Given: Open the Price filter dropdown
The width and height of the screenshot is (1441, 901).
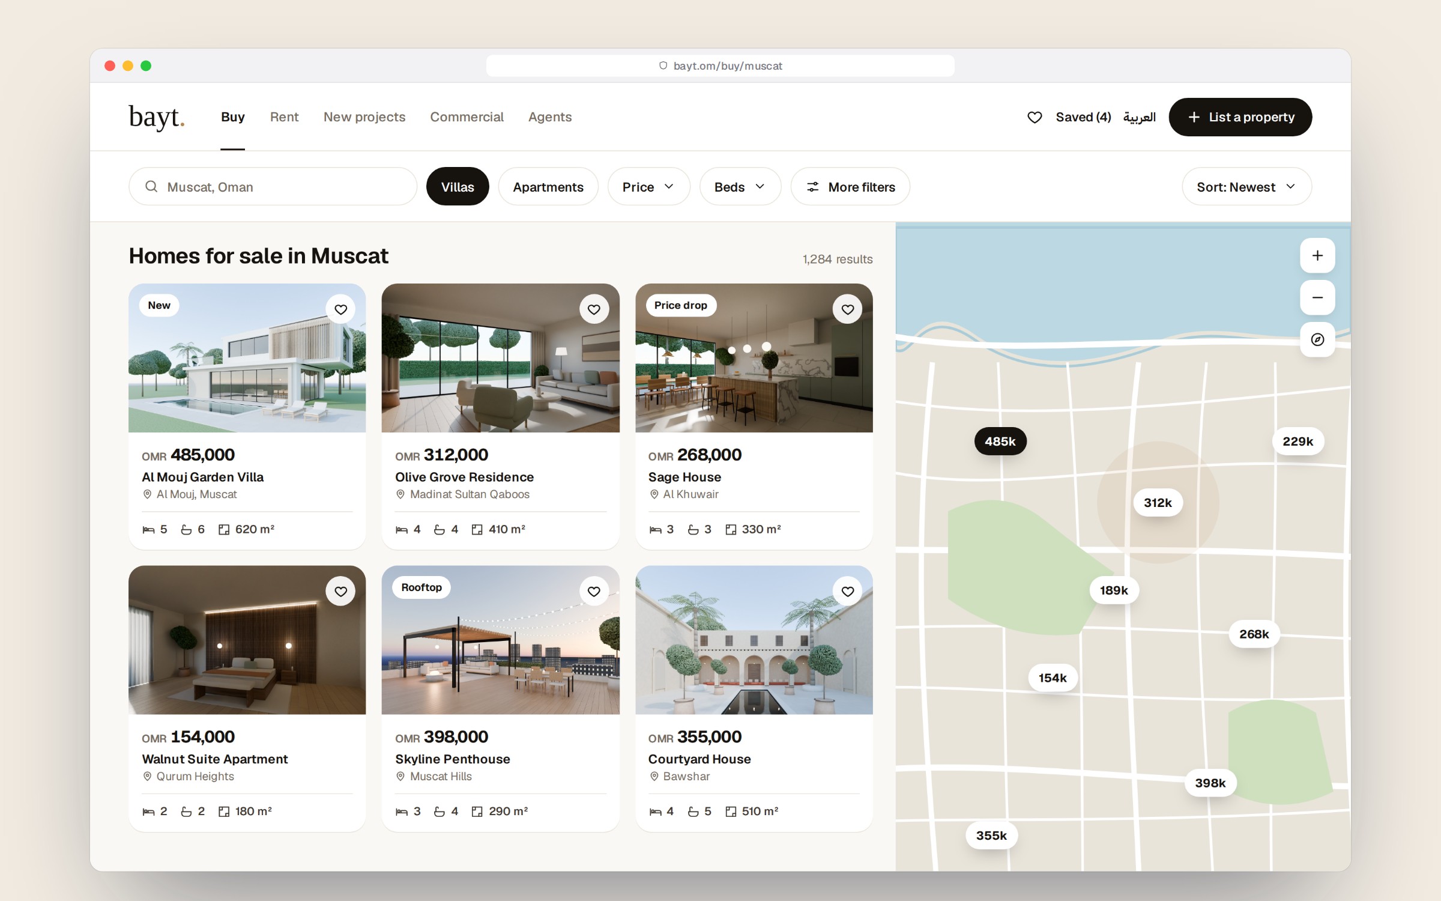Looking at the screenshot, I should coord(648,187).
